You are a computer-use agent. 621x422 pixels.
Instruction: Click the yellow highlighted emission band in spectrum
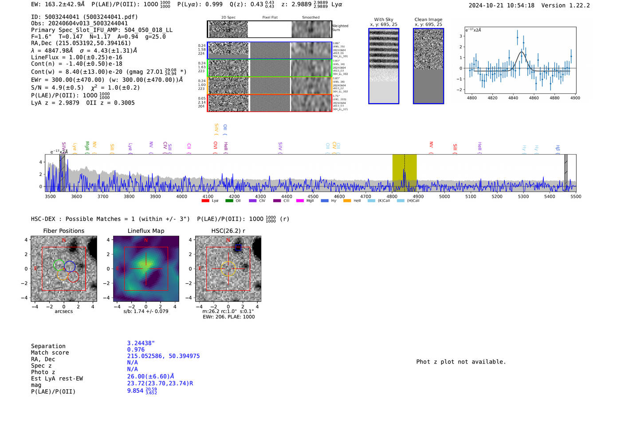pyautogui.click(x=405, y=173)
